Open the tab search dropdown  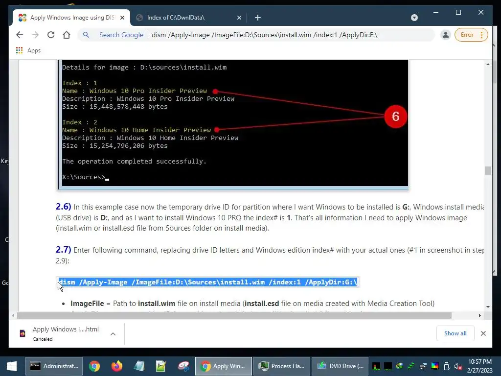pyautogui.click(x=414, y=18)
